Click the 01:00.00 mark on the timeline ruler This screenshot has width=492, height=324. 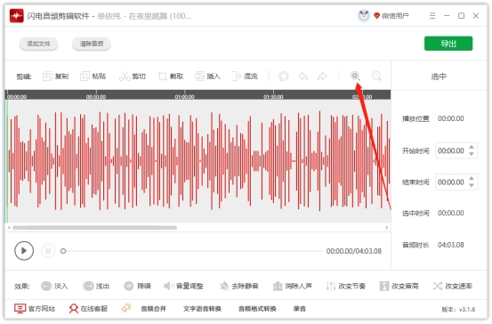coord(184,97)
